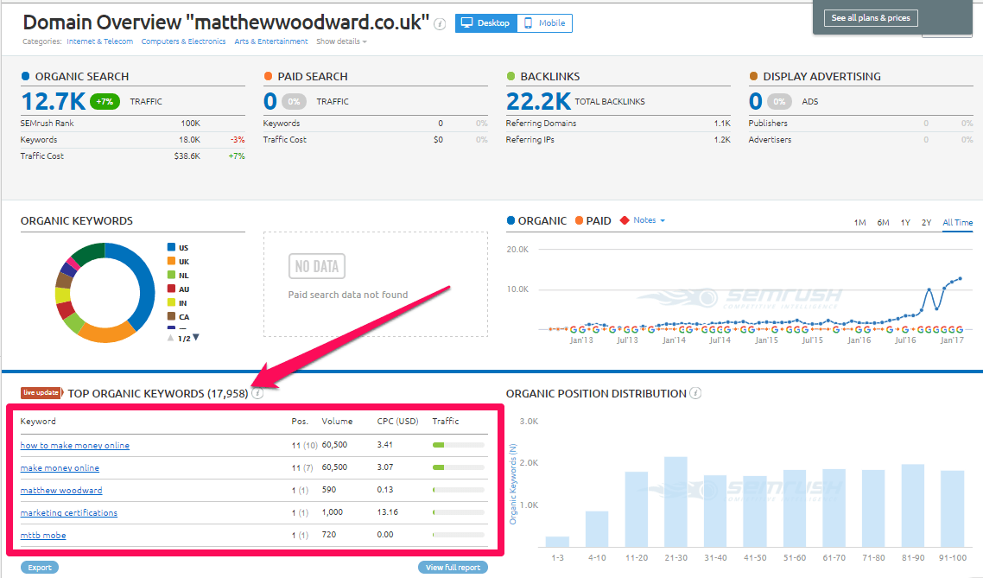Viewport: 983px width, 578px height.
Task: Click the Referring Domains row label
Action: (x=541, y=124)
